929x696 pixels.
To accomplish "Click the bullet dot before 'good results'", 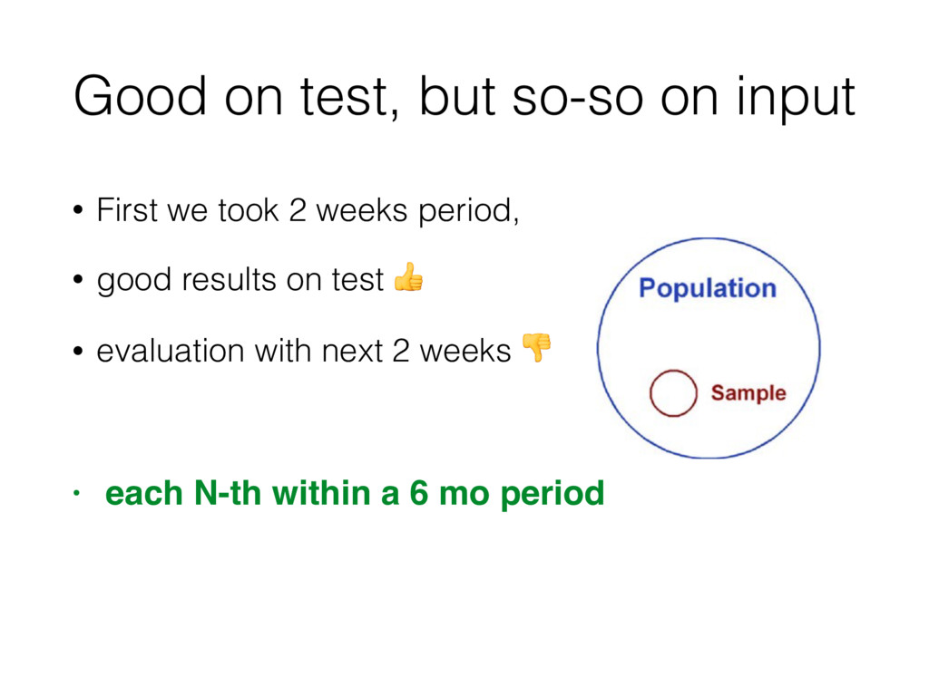I will tap(78, 279).
